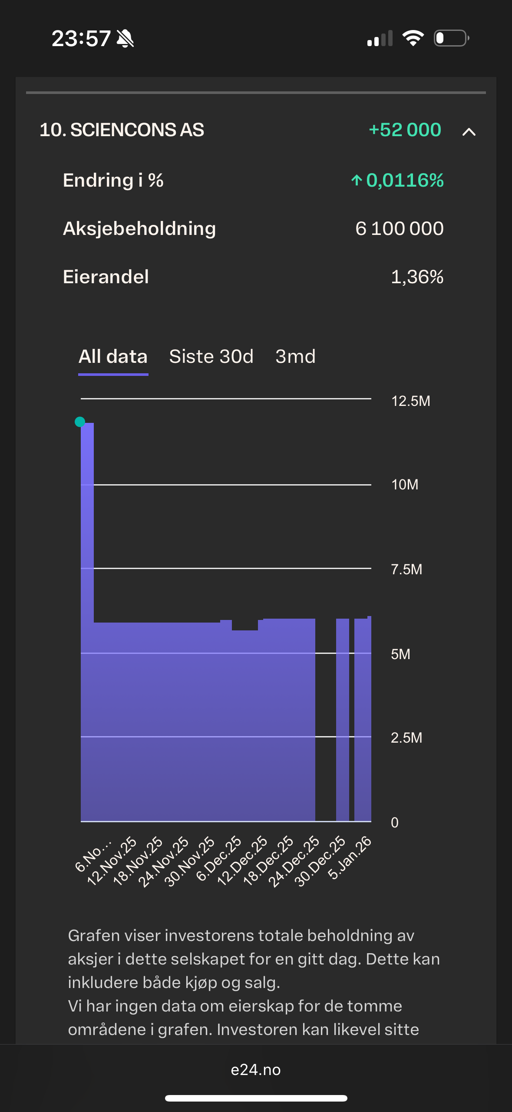
Task: Switch to the 3md tab
Action: 295,357
